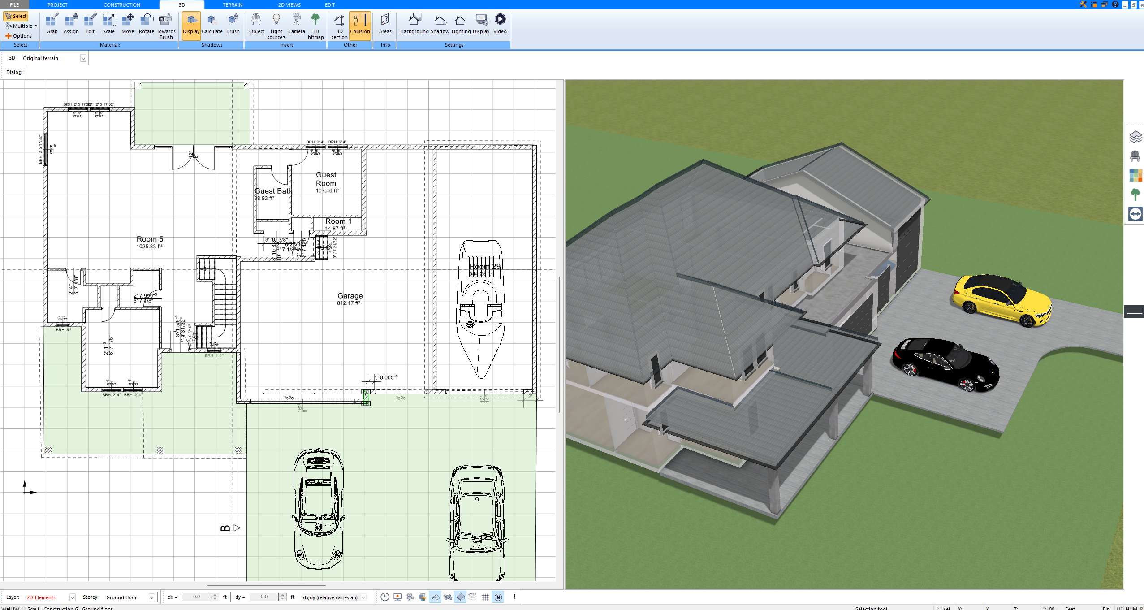Toggle Collision mode
Screen dimensions: 1144x610
point(360,25)
